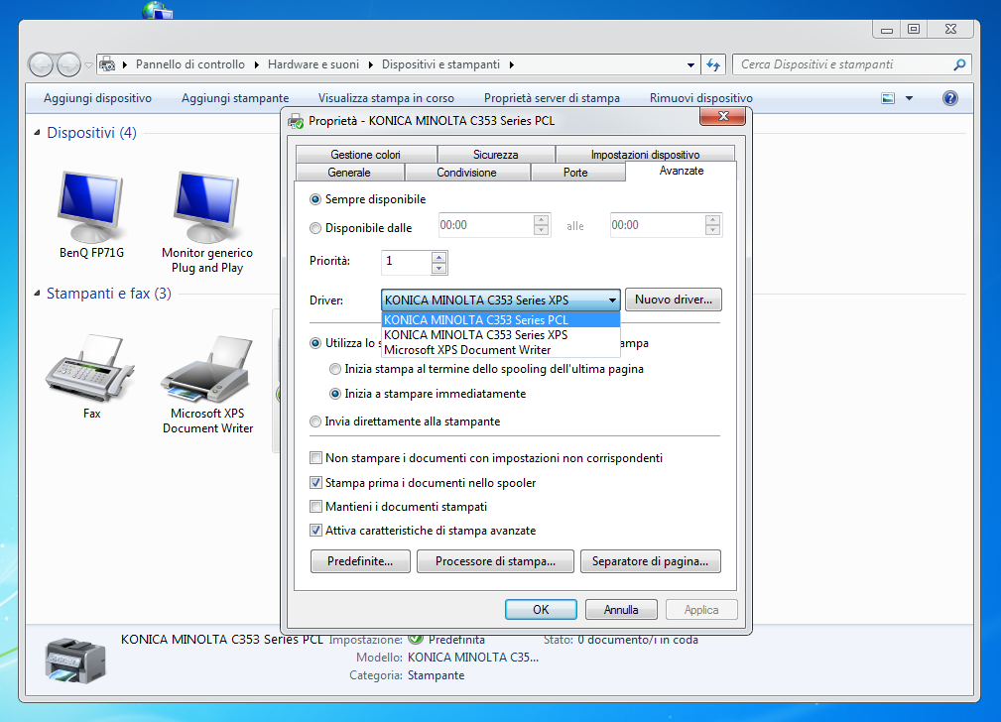
Task: Click the search magnifier icon
Action: coord(959,64)
